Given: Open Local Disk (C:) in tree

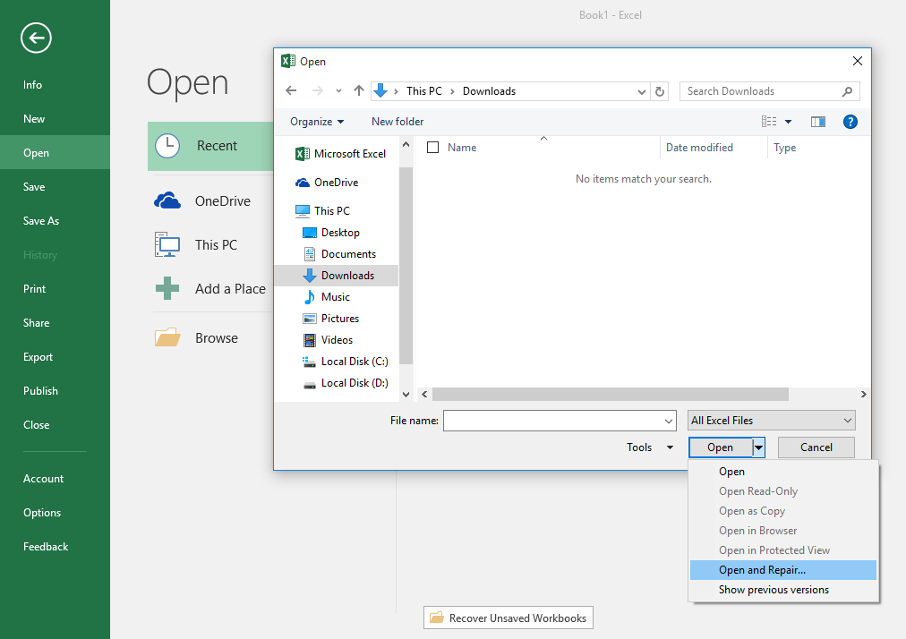Looking at the screenshot, I should pyautogui.click(x=345, y=362).
